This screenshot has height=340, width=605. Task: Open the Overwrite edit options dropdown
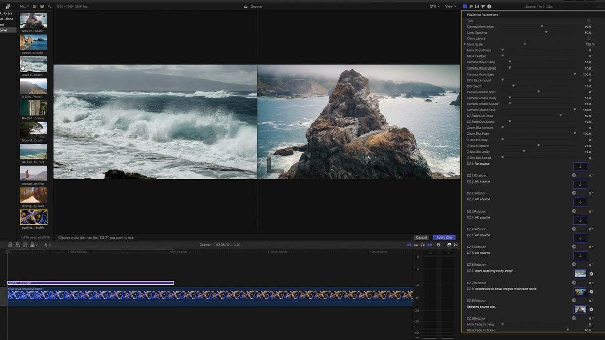pos(37,245)
